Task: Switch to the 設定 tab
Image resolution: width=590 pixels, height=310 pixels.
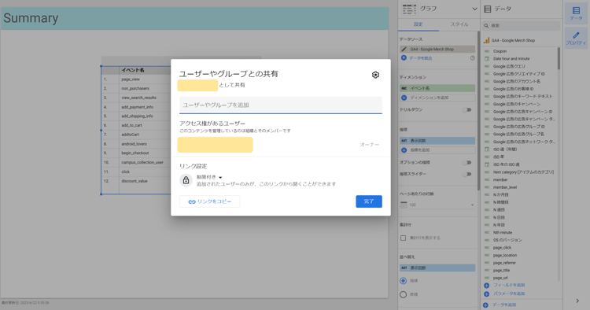Action: pyautogui.click(x=418, y=24)
